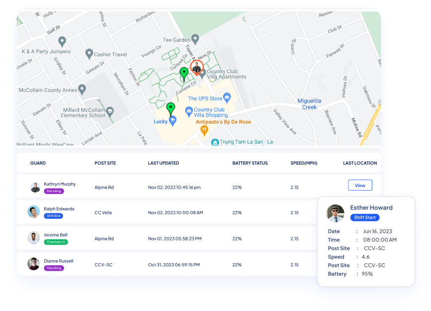Viewport: 431px width, 311px height.
Task: Select the Trung Tam La San map icon
Action: point(214,142)
